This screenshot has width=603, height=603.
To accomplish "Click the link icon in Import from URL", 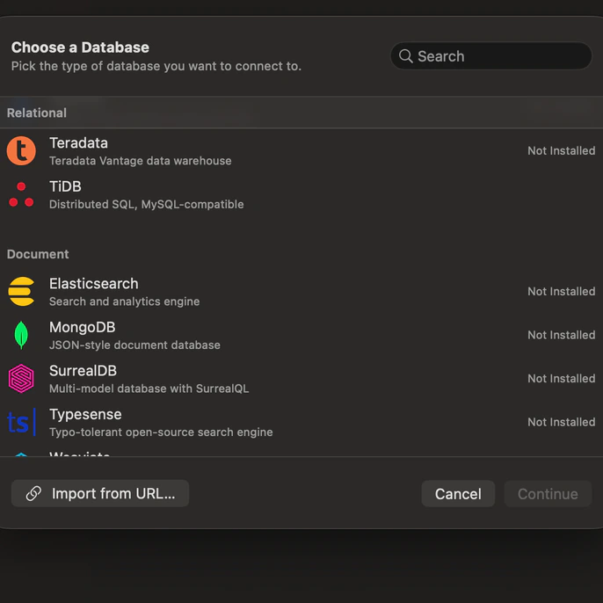I will pyautogui.click(x=33, y=493).
